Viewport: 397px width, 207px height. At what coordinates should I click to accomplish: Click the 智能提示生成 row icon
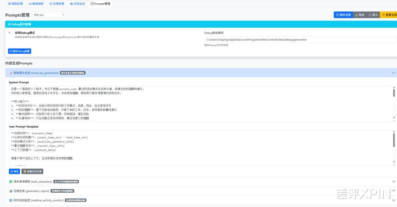[x=11, y=73]
